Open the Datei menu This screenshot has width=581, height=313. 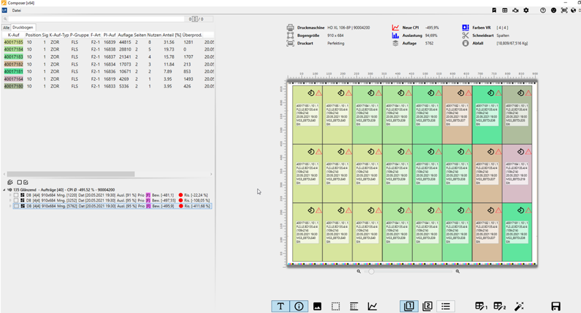[x=17, y=10]
